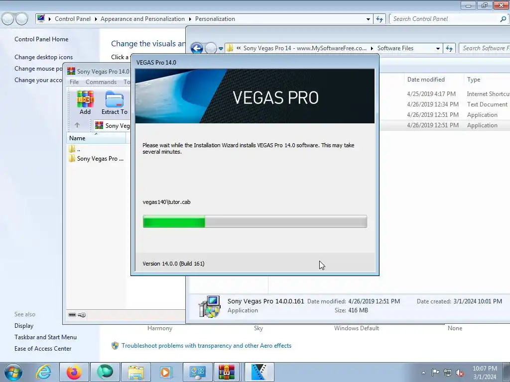The width and height of the screenshot is (510, 382).
Task: Select the 'Sony Vegas Pro ...' folder in WinRAR
Action: pyautogui.click(x=96, y=159)
